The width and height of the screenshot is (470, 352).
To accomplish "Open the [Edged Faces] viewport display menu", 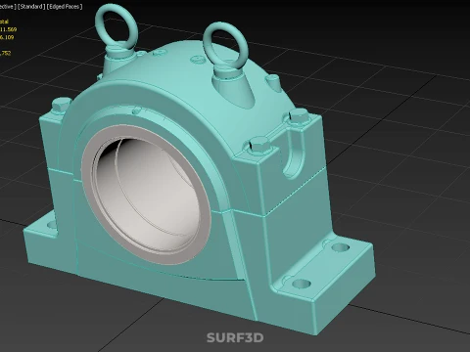I will coord(65,7).
